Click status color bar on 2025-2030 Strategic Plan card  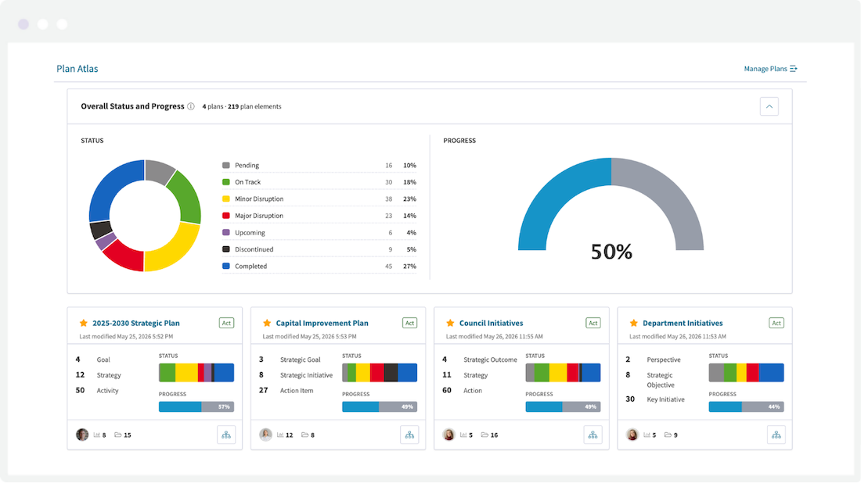pyautogui.click(x=196, y=373)
